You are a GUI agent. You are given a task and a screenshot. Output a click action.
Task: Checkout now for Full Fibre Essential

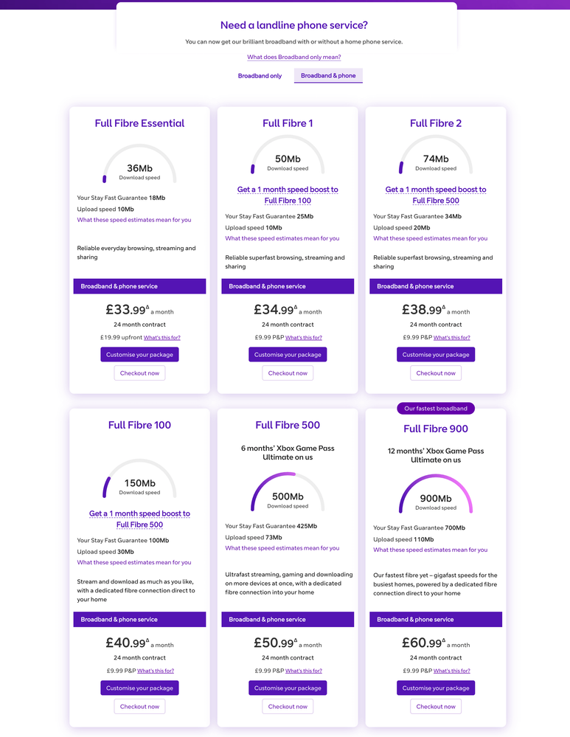139,373
